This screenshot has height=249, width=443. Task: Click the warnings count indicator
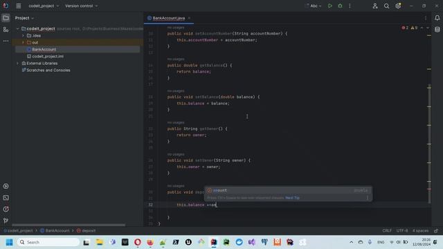tap(414, 28)
